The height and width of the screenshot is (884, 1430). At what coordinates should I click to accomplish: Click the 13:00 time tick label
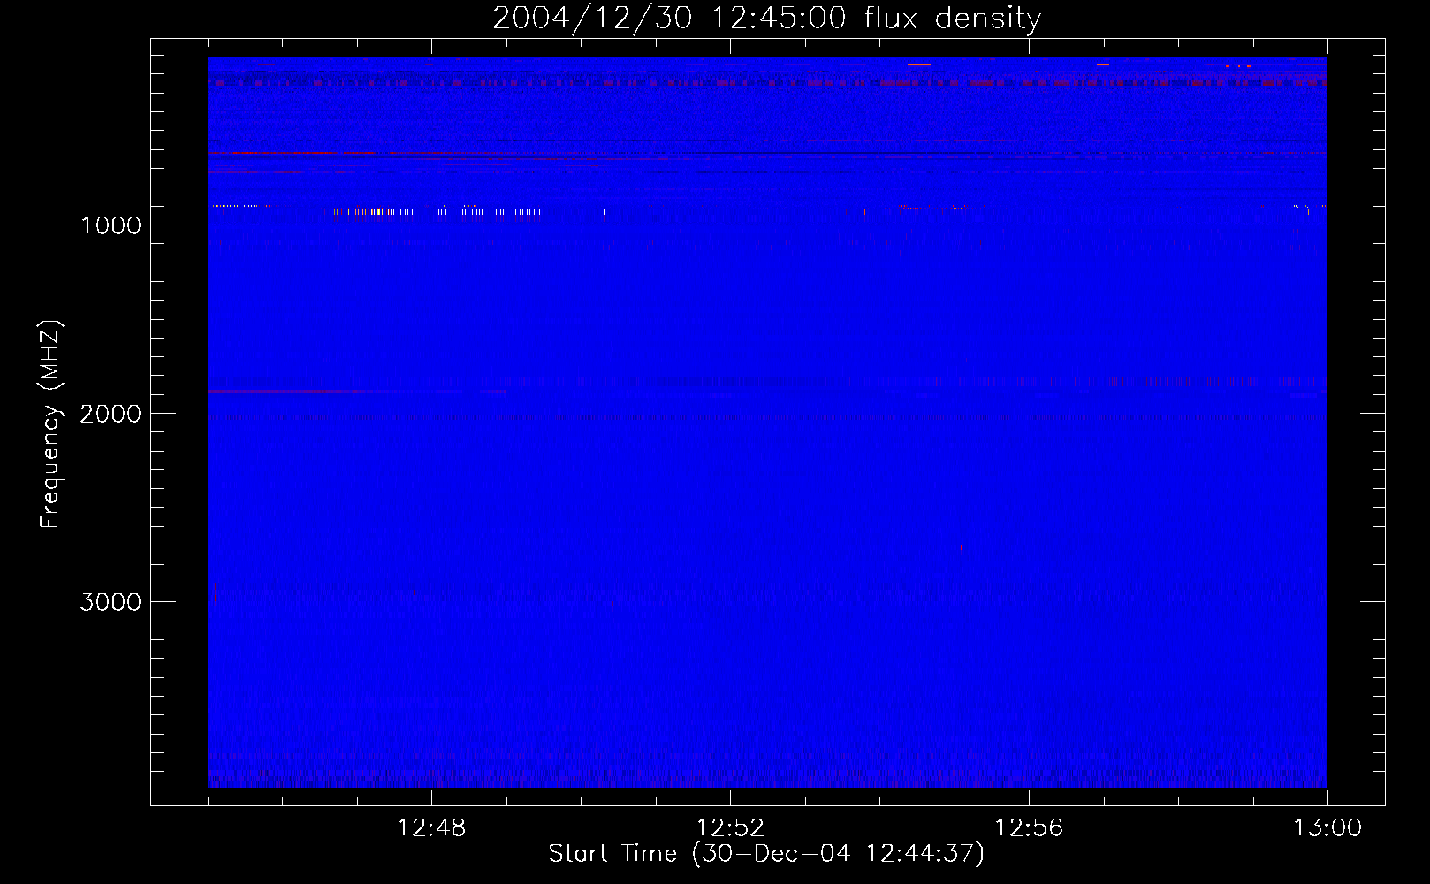click(x=1327, y=828)
